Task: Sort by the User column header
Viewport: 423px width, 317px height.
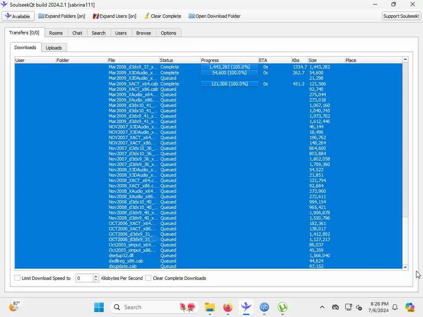Action: [x=35, y=60]
